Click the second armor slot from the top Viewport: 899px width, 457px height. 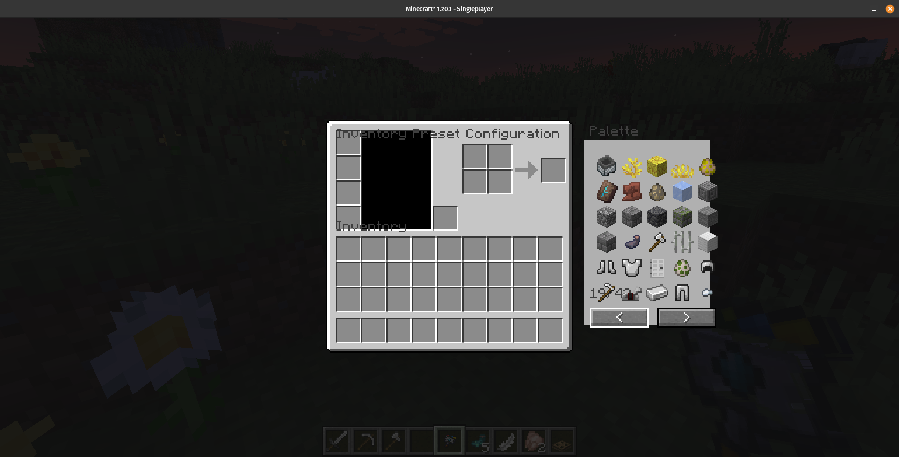click(348, 168)
